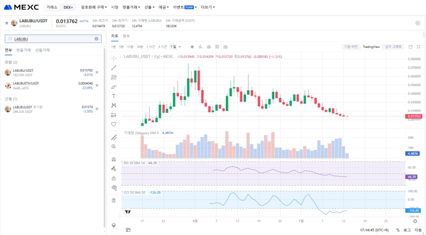Toggle stay-in-drawing-mode pencil lock
Viewport: 426px width, 235px height.
click(114, 169)
